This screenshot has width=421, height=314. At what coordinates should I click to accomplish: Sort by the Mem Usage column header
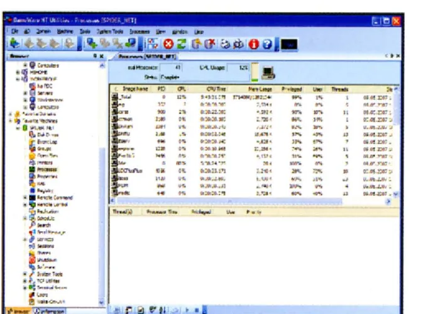(260, 89)
